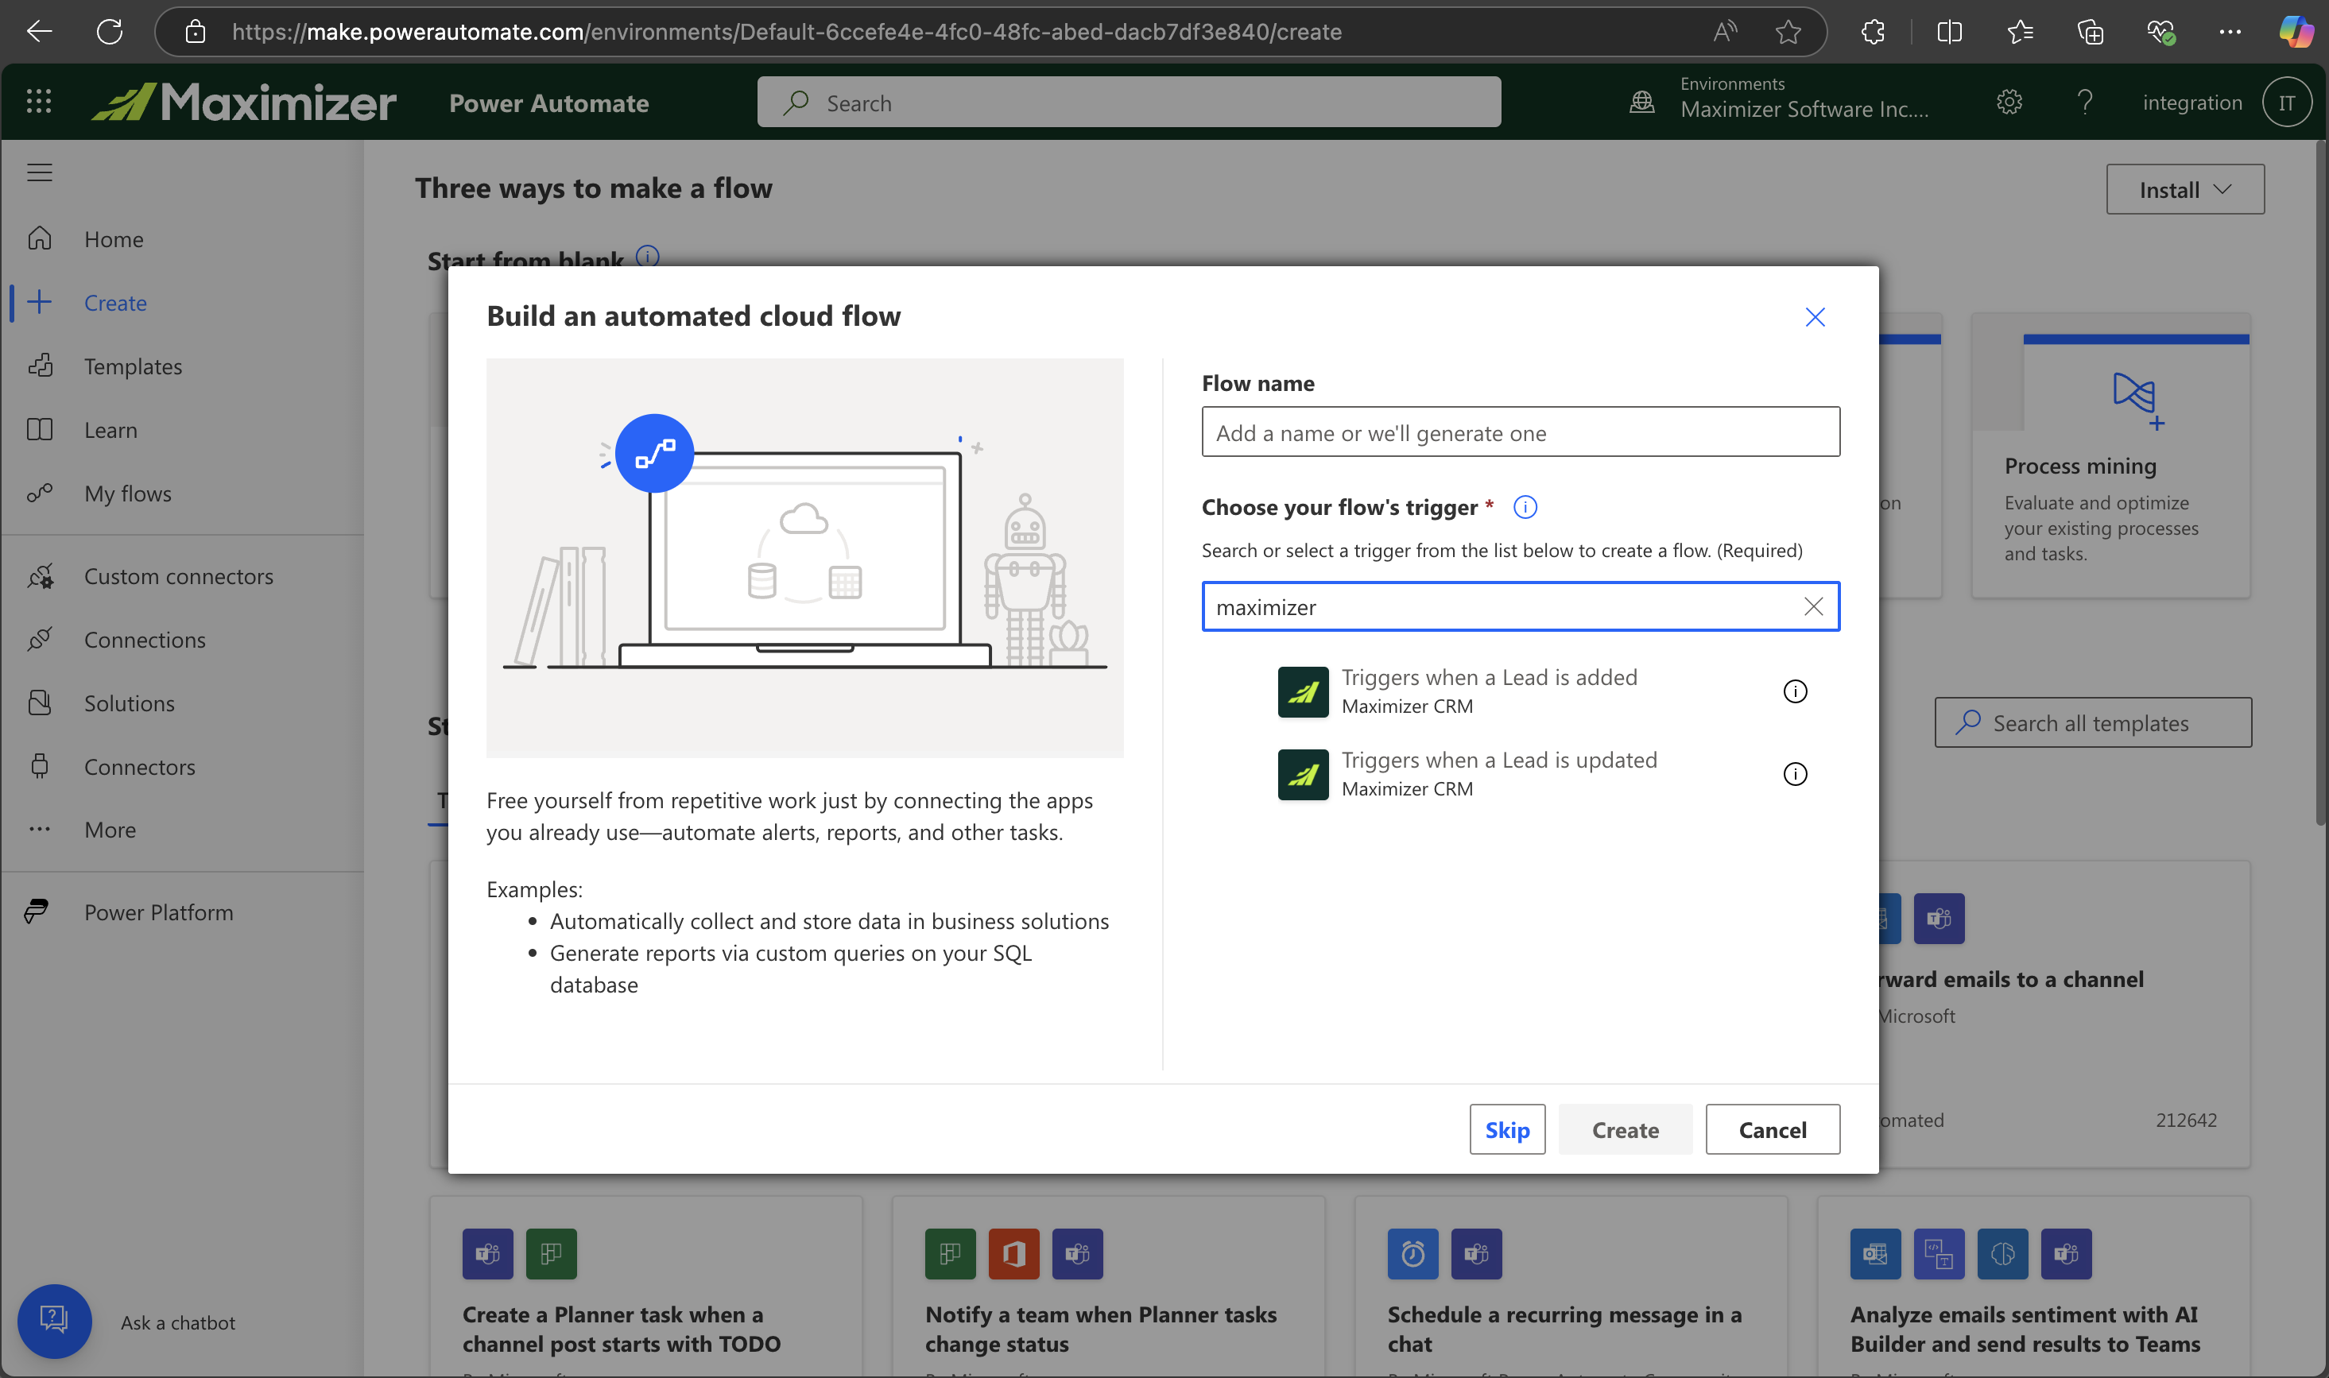Open the Help question mark icon
This screenshot has height=1378, width=2329.
[x=2085, y=101]
